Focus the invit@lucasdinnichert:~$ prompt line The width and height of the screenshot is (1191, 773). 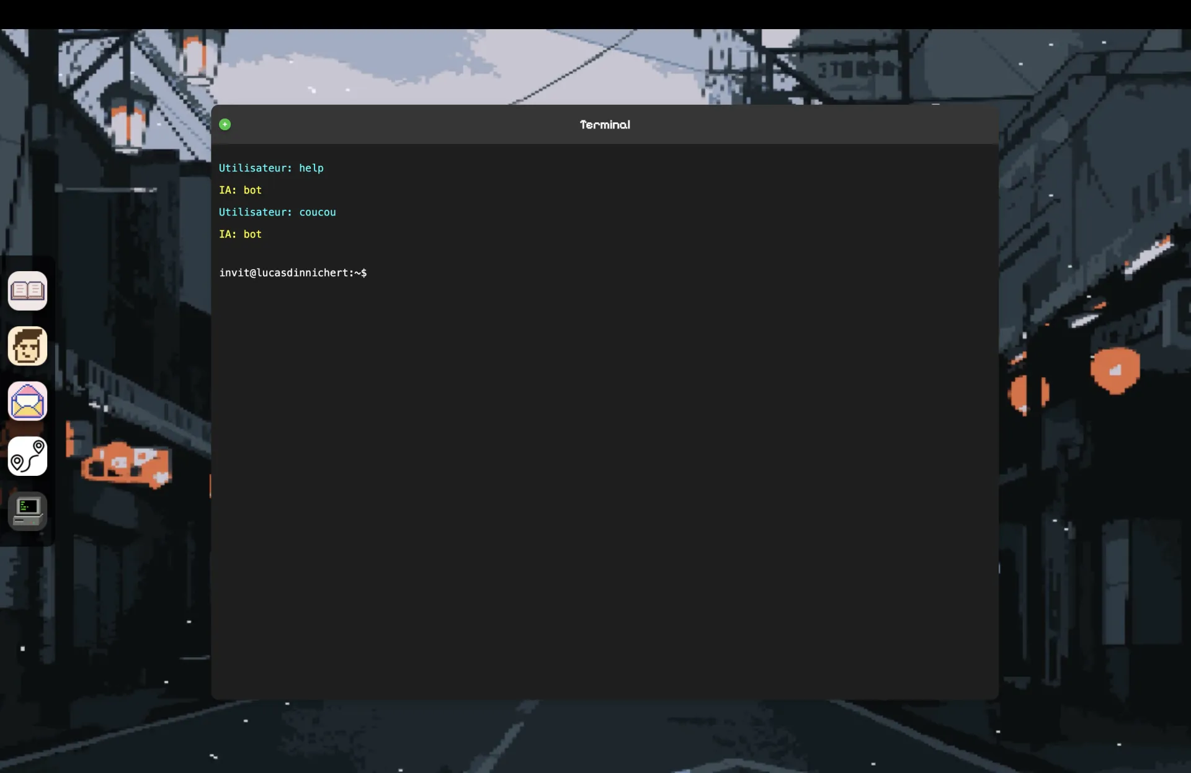[x=293, y=273]
